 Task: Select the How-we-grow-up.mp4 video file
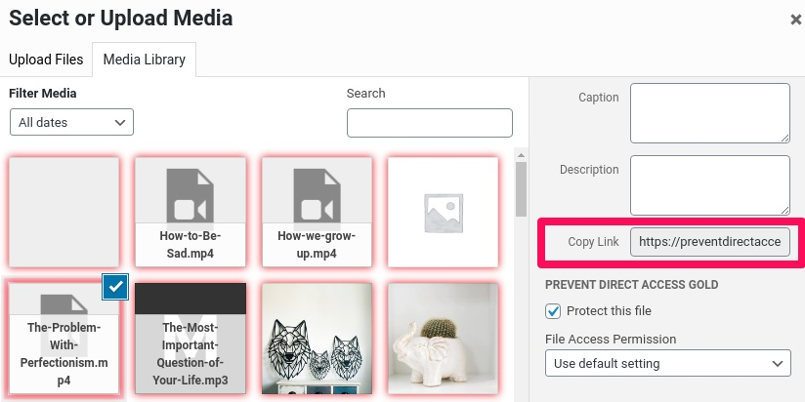pyautogui.click(x=317, y=212)
